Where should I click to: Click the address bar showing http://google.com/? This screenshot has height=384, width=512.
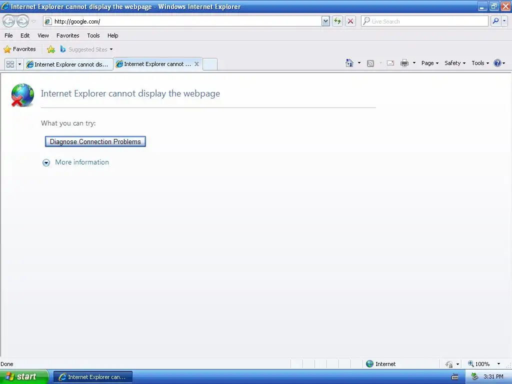point(182,21)
